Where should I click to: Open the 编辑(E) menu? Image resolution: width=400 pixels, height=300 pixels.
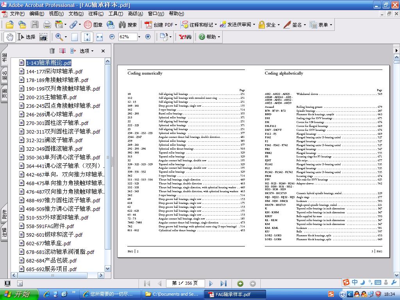(37, 14)
